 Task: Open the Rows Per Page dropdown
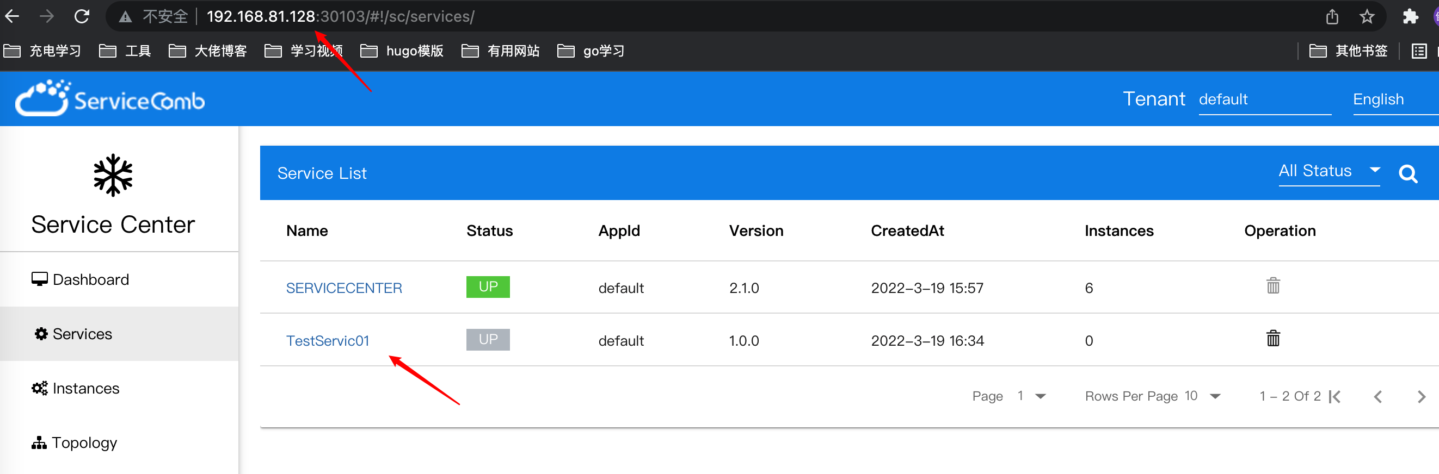[x=1203, y=396]
